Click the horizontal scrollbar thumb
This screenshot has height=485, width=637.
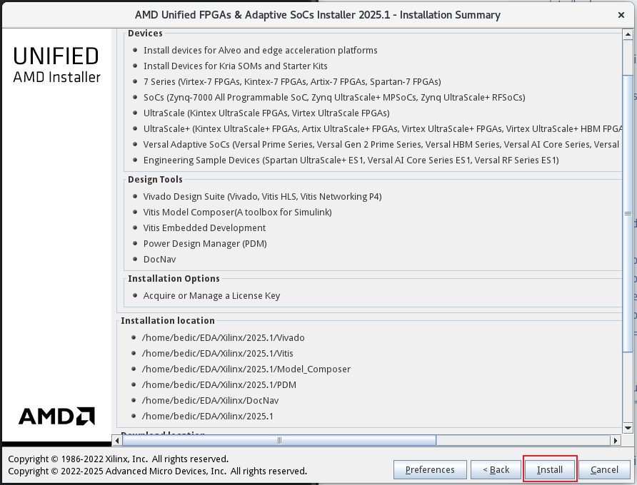(279, 441)
